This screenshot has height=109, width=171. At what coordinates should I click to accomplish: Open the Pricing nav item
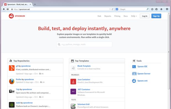coord(117,16)
